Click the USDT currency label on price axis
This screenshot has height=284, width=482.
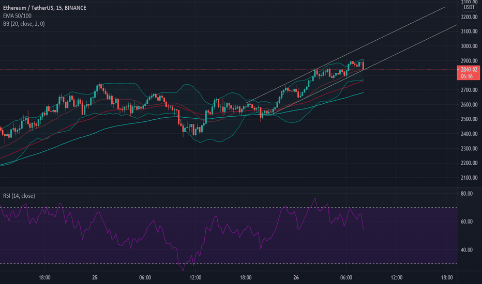point(469,7)
